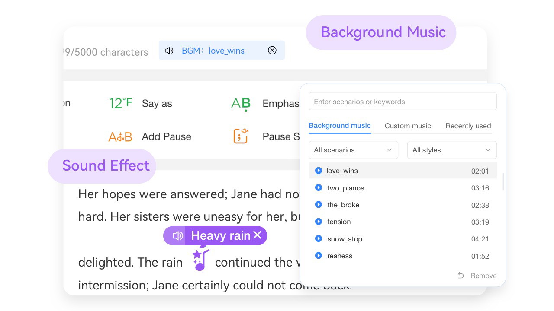Select the Add Pause icon

coord(120,137)
